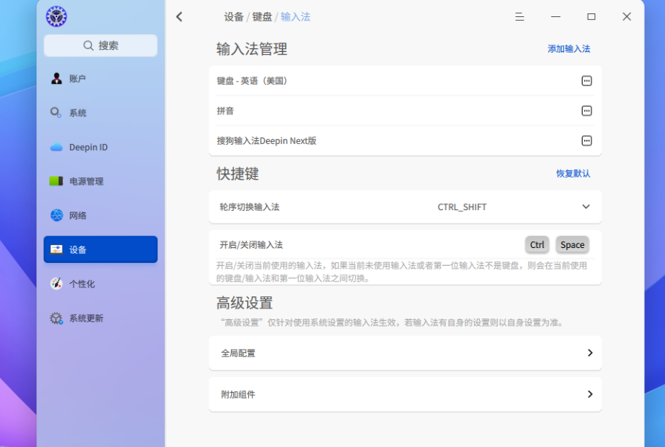
Task: Minimize the control center window
Action: (556, 17)
